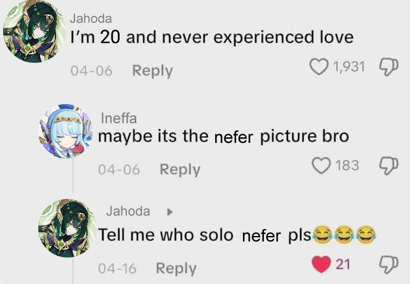410x284 pixels.
Task: Dislike the "Tell me who solo nefer" reply
Action: click(x=389, y=264)
